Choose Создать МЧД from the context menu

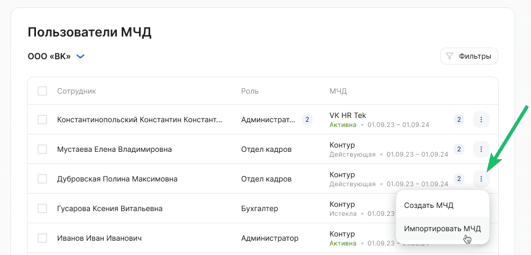coord(442,205)
